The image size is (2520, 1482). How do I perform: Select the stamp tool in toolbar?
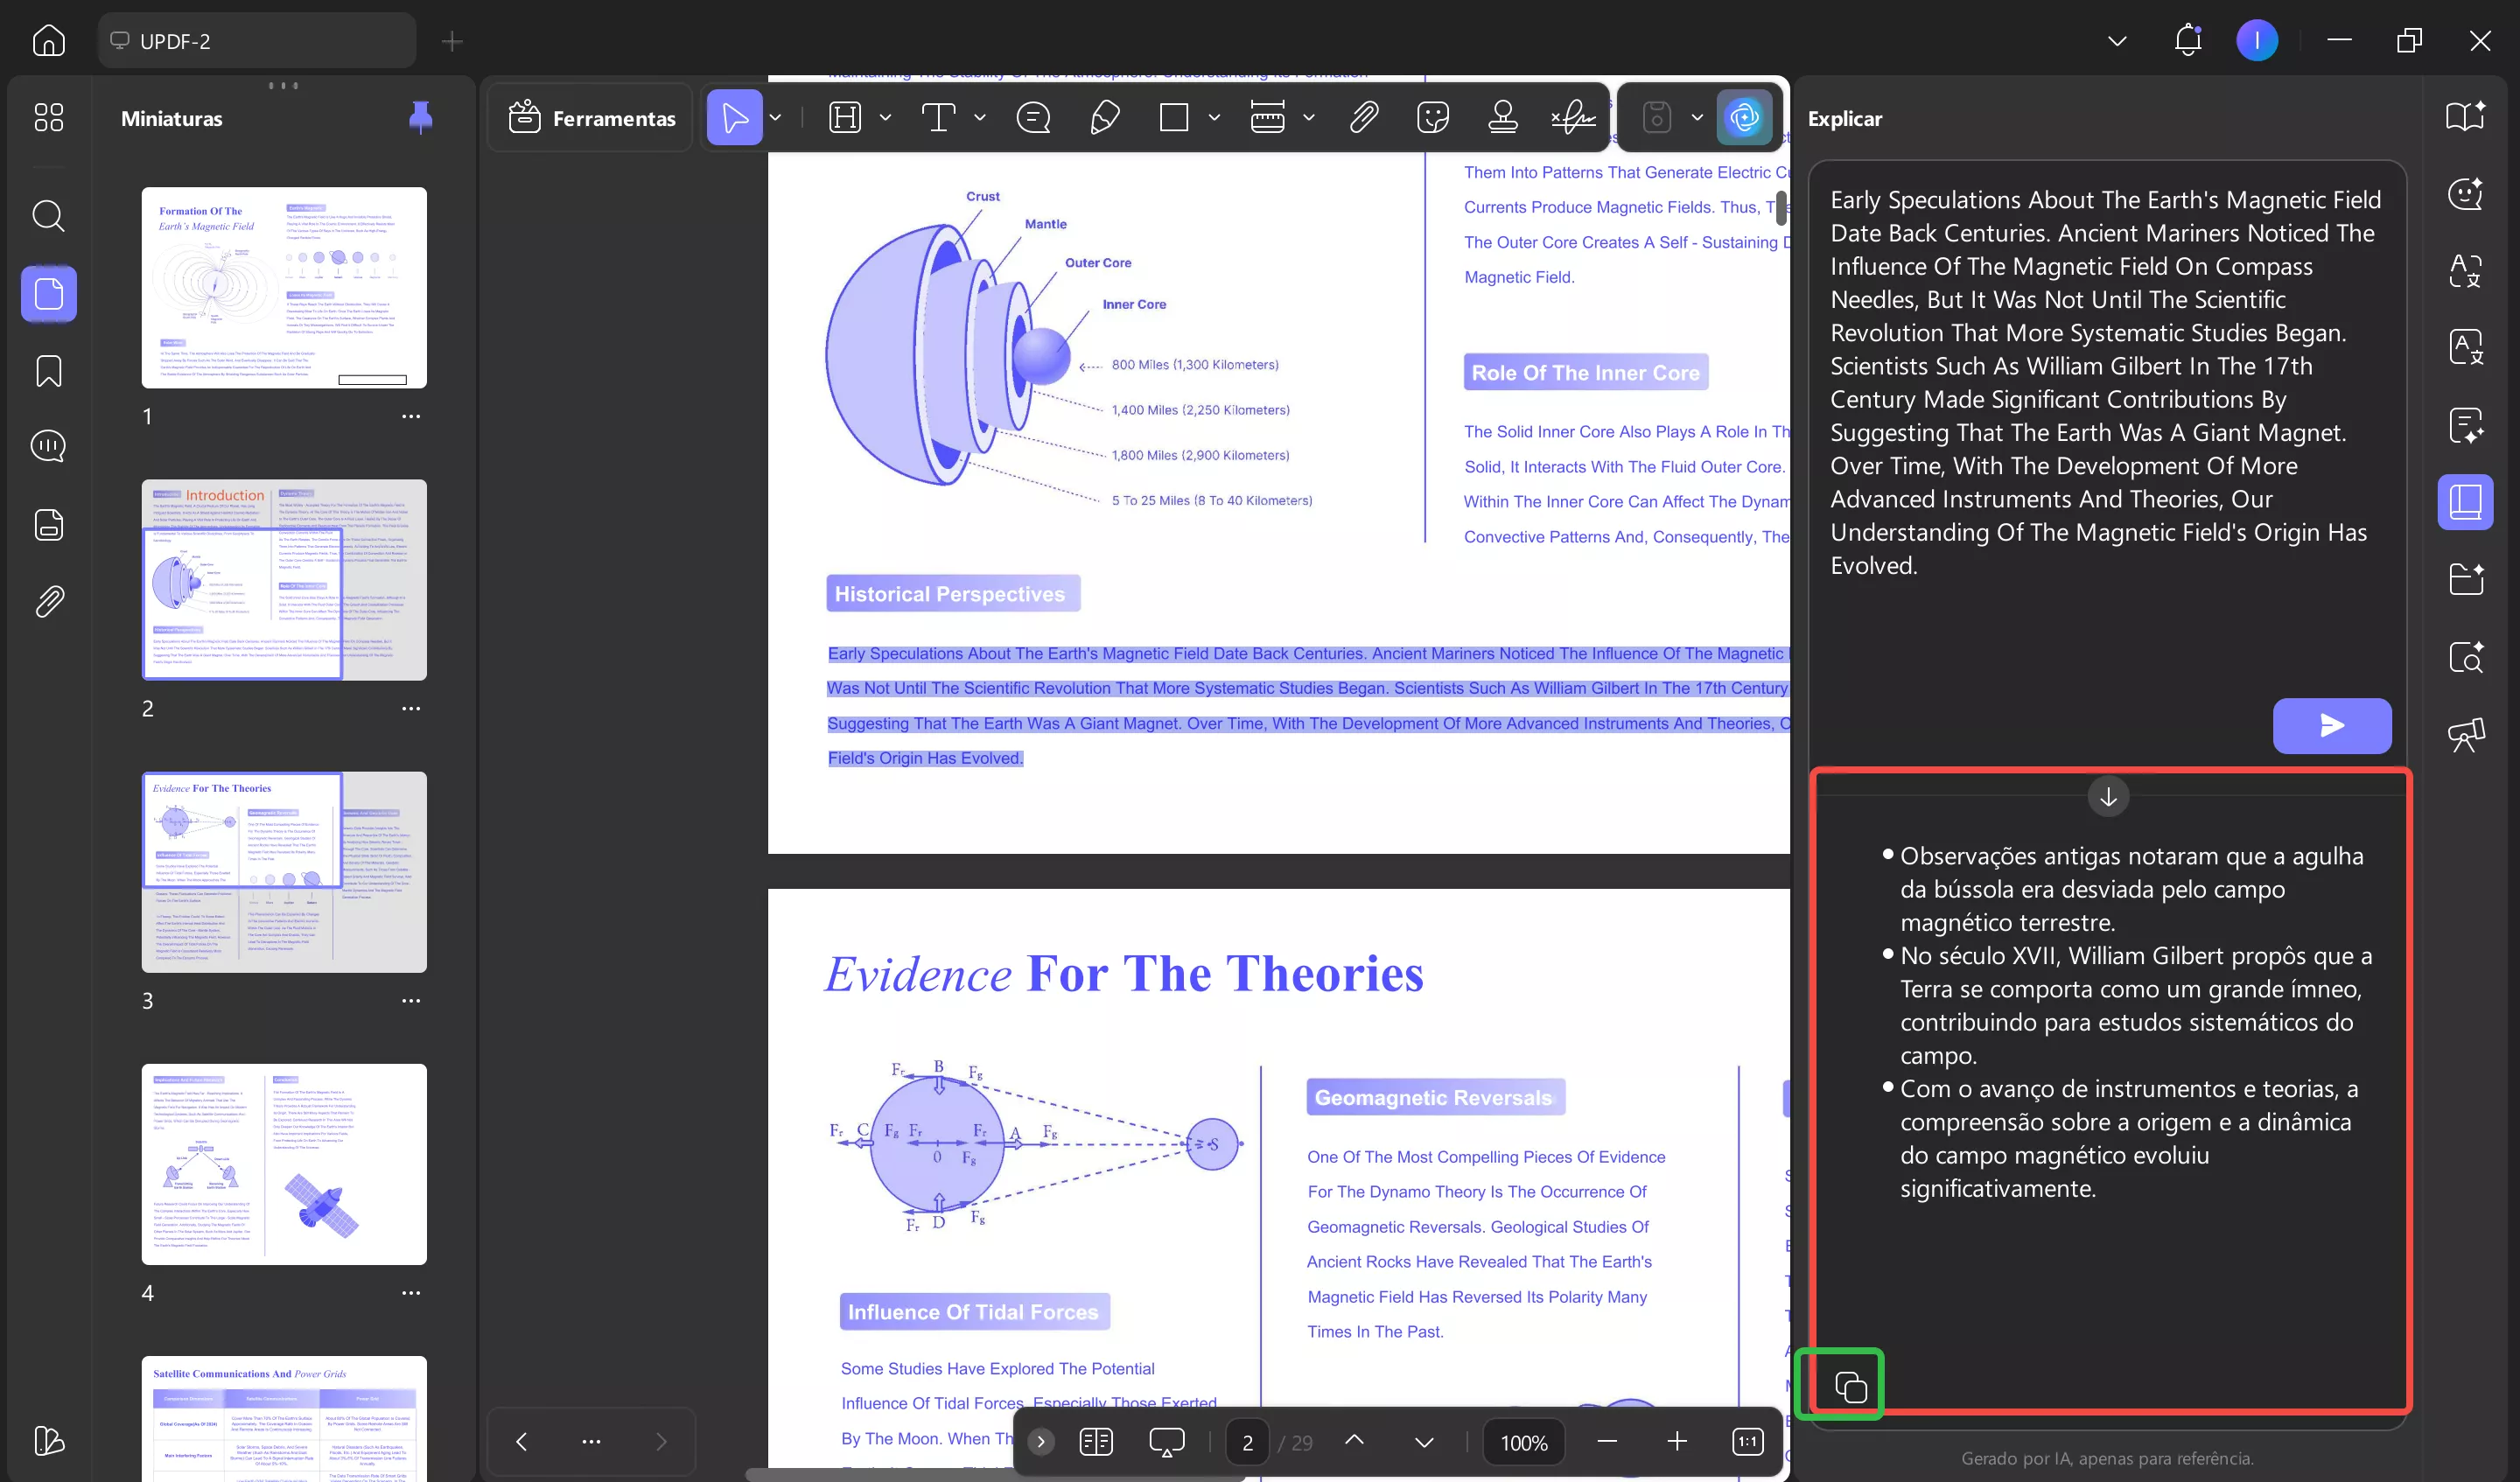point(1502,118)
